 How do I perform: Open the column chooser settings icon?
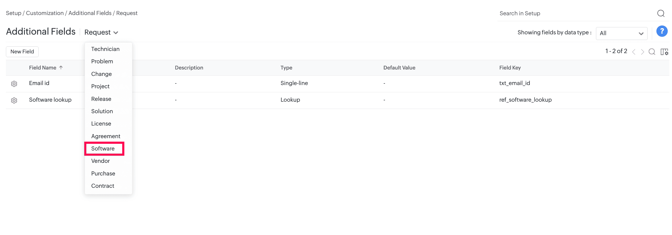(x=664, y=52)
